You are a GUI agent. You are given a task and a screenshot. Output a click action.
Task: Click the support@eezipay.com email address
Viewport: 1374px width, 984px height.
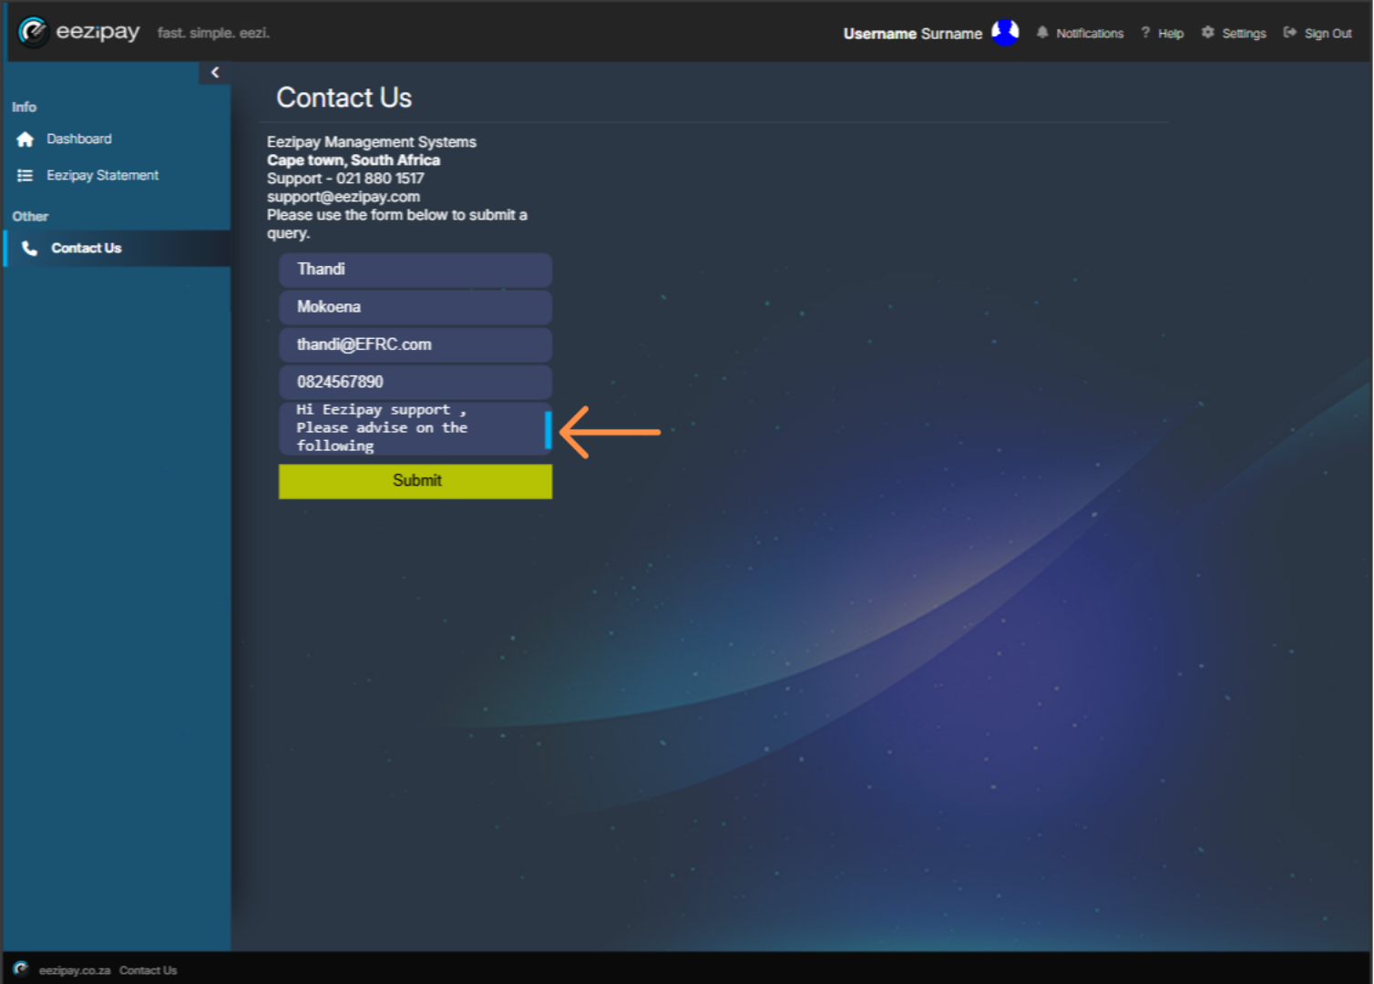[343, 197]
